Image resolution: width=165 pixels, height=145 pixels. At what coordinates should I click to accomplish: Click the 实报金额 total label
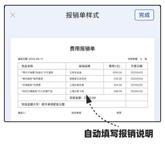click(76, 98)
